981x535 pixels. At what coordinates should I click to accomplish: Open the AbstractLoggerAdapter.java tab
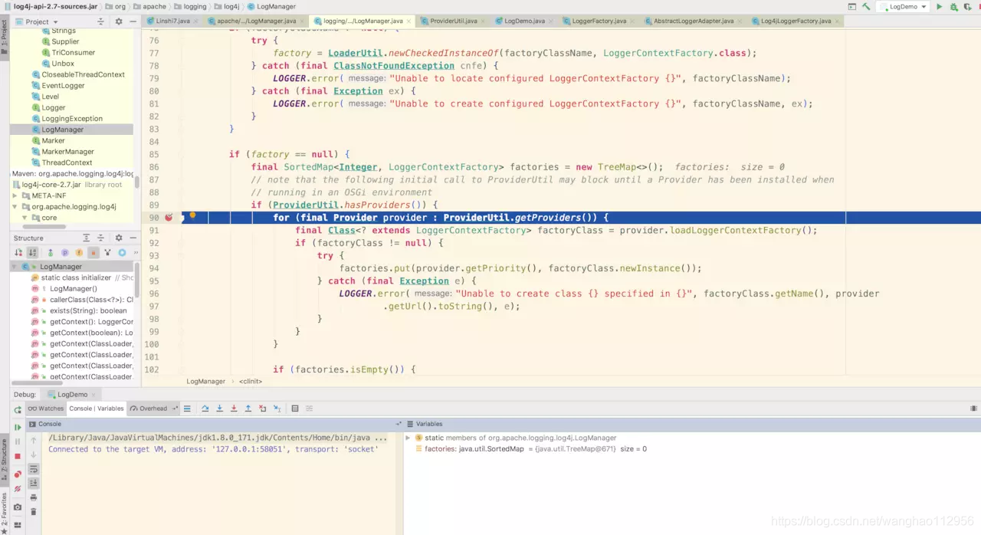pyautogui.click(x=692, y=21)
